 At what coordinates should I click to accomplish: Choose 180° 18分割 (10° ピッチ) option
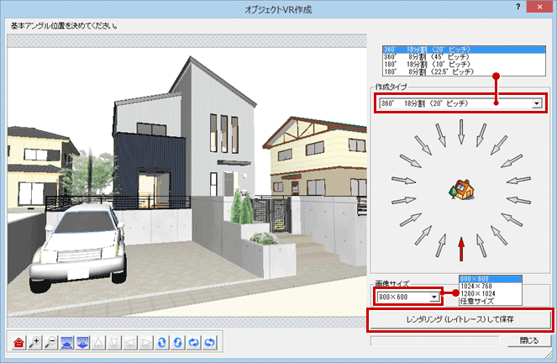[428, 64]
